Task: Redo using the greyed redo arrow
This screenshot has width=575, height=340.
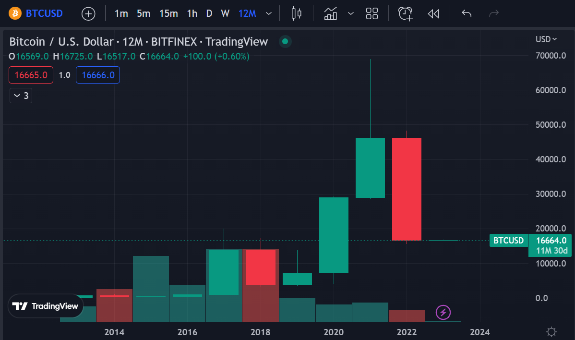Action: tap(494, 13)
